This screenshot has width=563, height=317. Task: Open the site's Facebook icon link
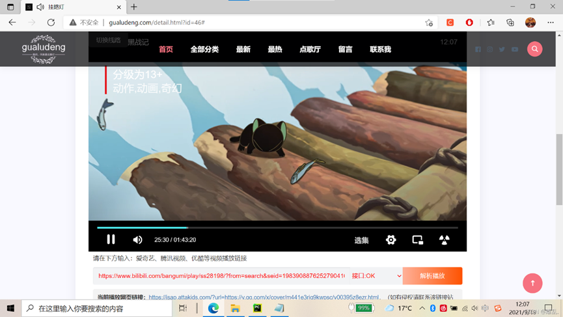[478, 49]
